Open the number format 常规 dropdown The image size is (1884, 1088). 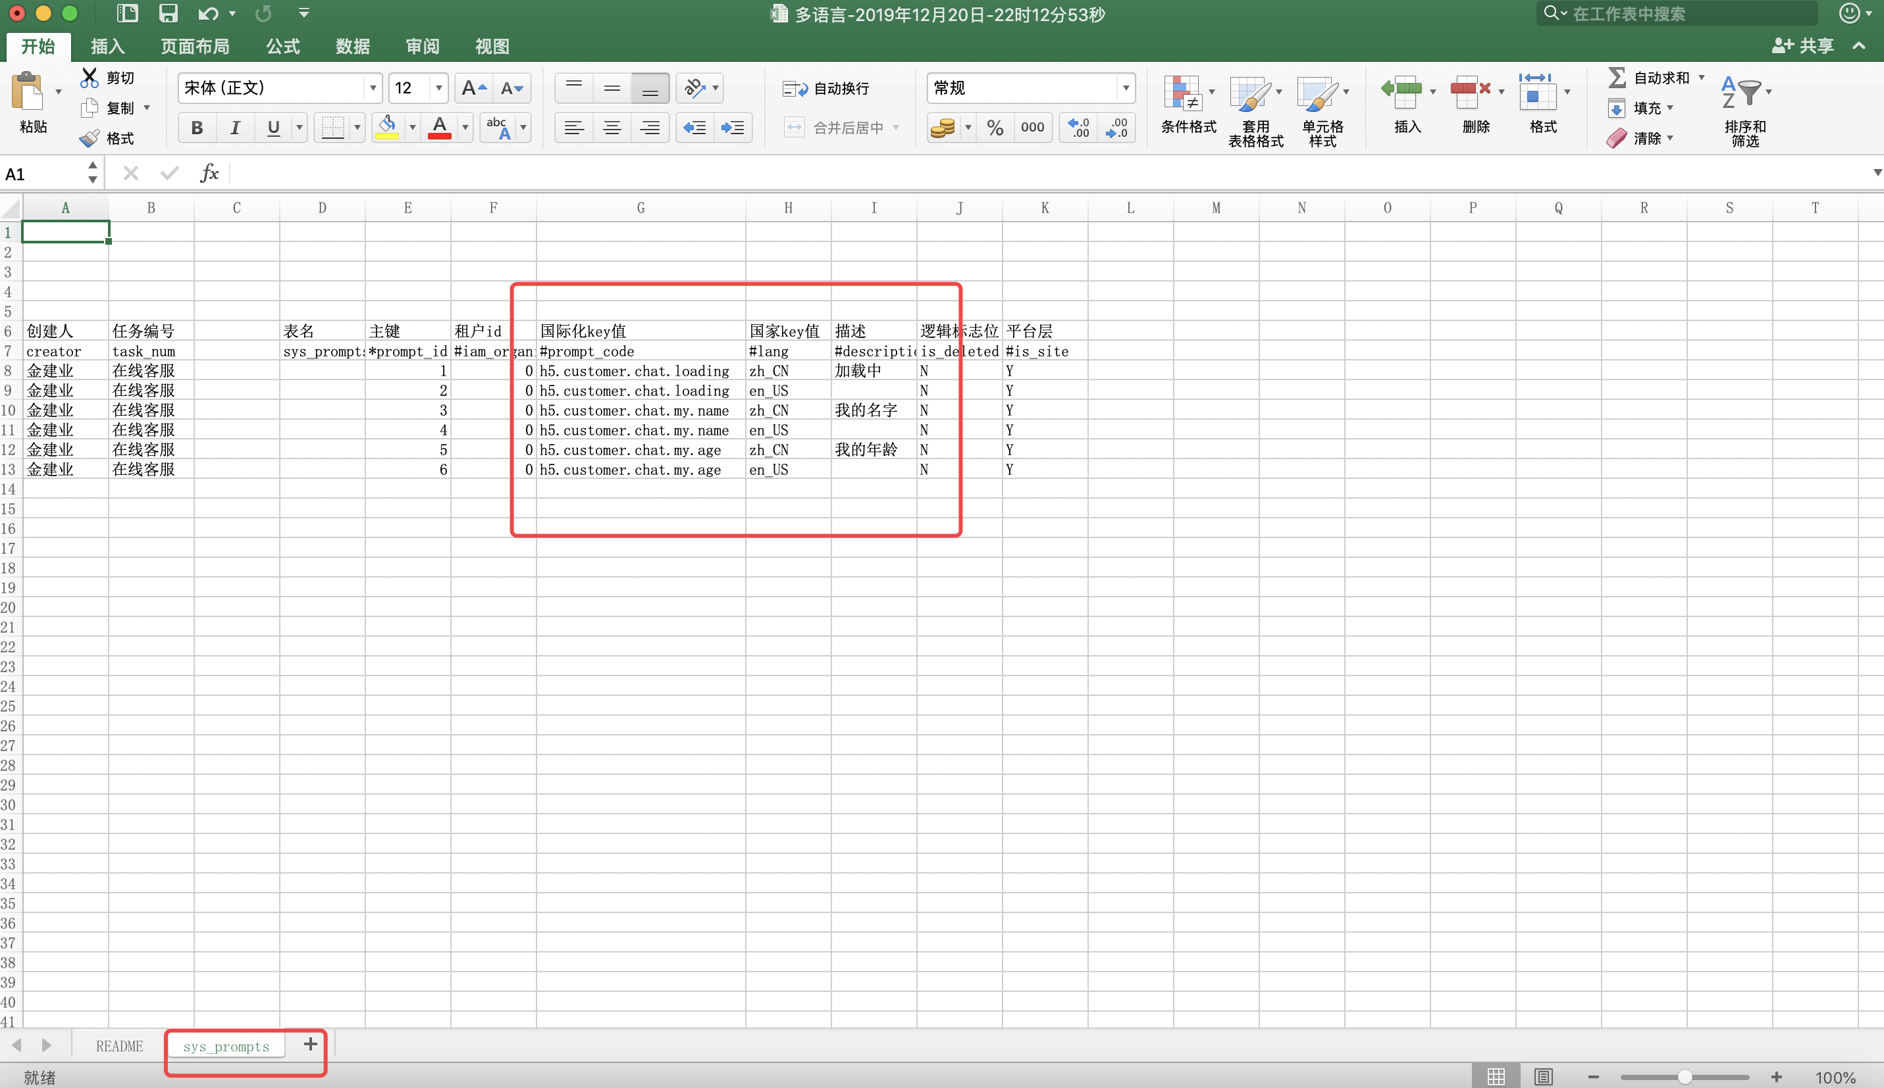(1125, 88)
